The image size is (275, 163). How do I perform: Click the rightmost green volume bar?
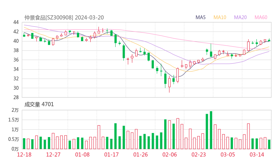click(x=269, y=144)
